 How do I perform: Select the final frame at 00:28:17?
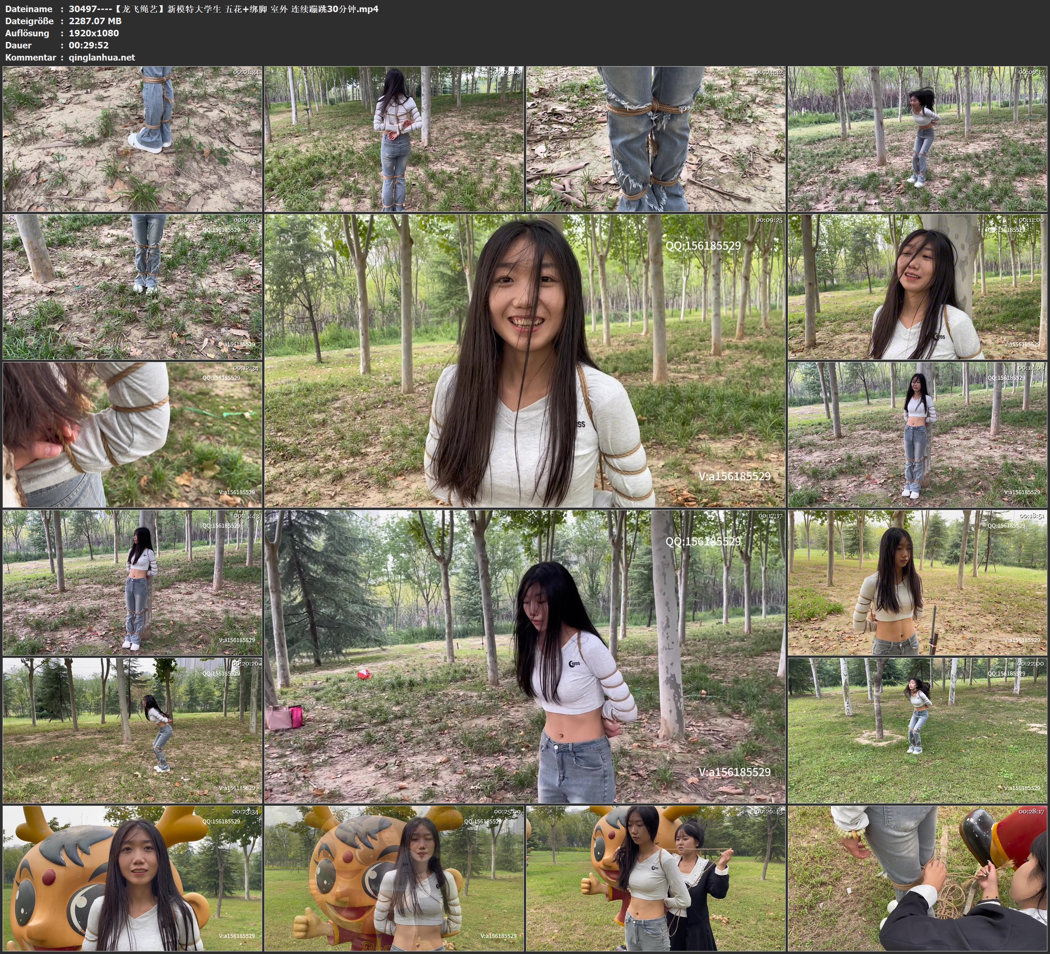pos(917,878)
